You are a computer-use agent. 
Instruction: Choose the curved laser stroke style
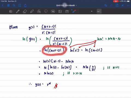pos(99,11)
